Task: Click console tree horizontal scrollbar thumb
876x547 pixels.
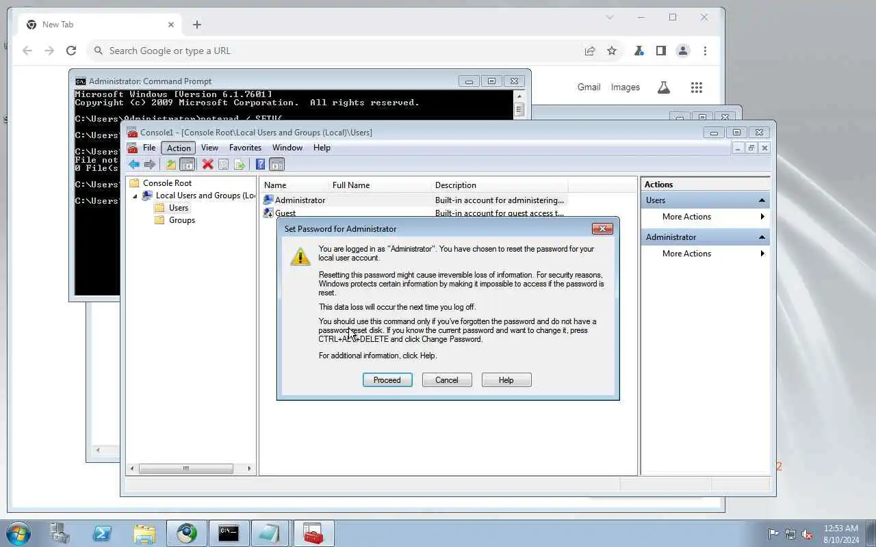Action: [x=185, y=468]
